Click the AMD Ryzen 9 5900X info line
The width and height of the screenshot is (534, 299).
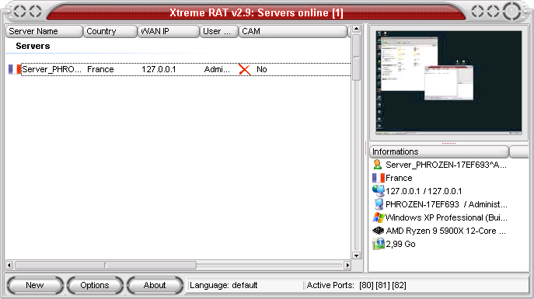point(445,231)
